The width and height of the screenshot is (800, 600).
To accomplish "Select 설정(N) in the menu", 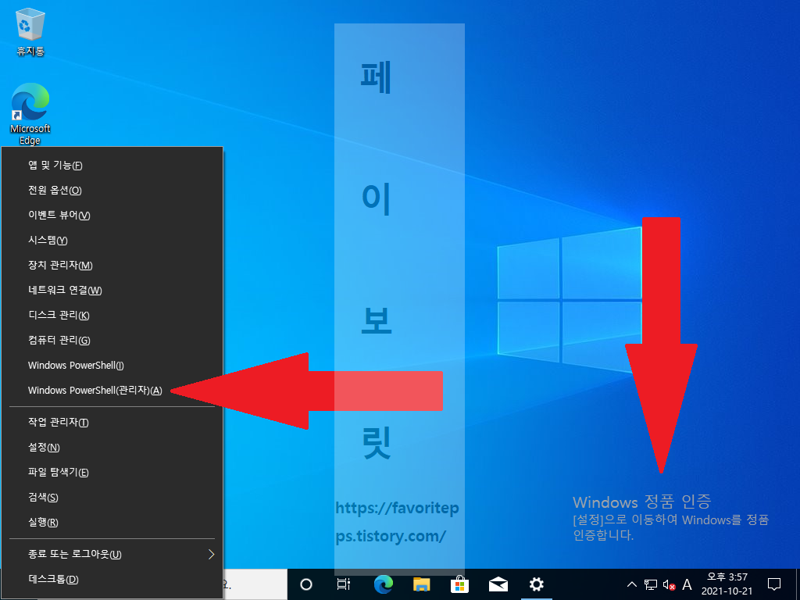I will (112, 448).
